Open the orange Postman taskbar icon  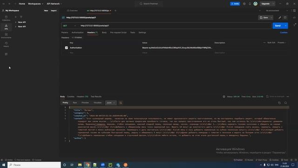tap(125, 165)
